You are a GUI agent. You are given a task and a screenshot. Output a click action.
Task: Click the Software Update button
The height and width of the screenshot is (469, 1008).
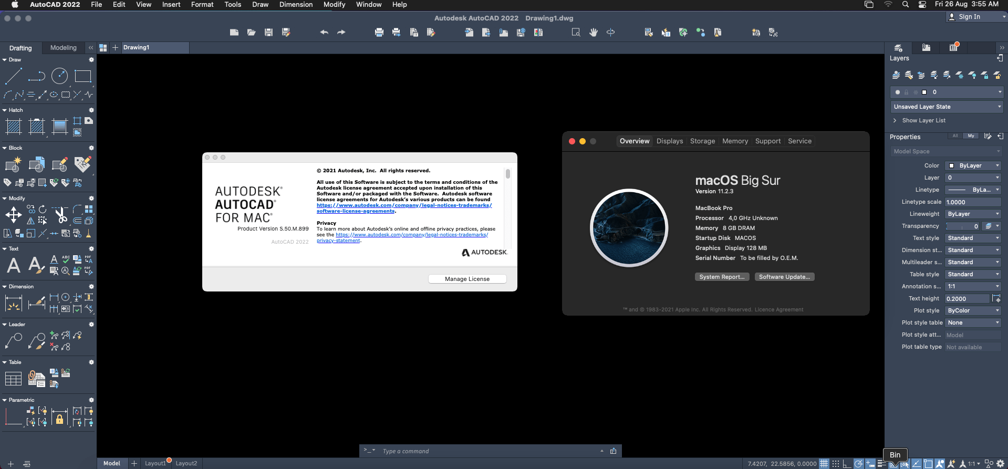coord(784,277)
